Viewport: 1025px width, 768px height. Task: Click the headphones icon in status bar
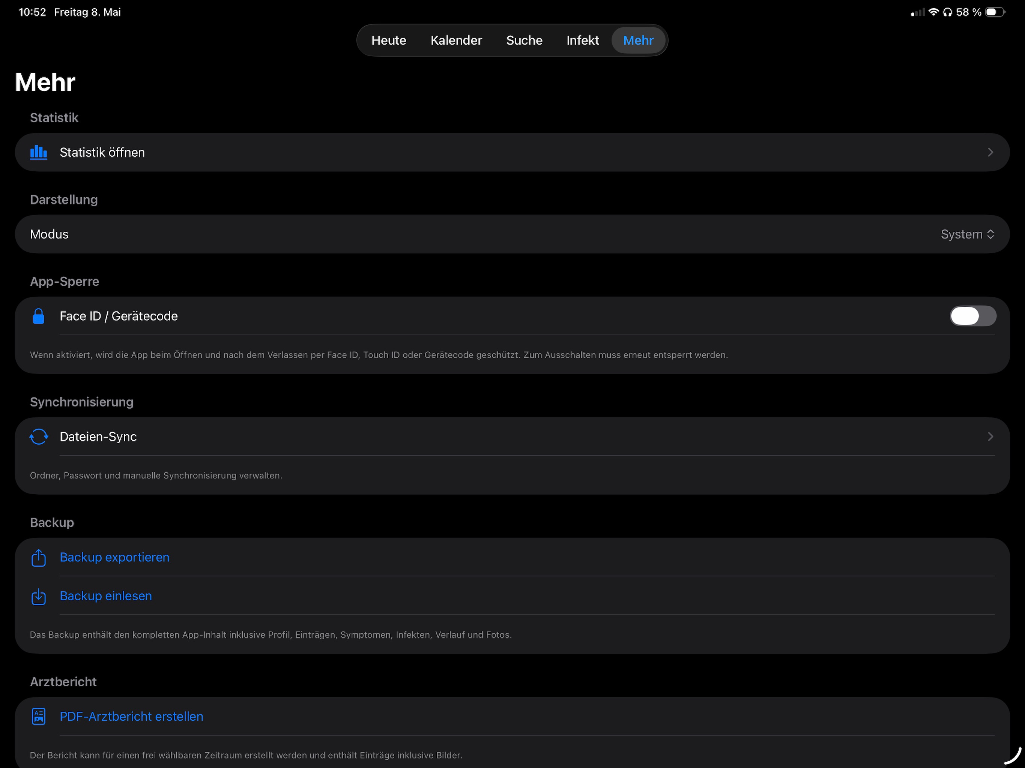click(947, 12)
